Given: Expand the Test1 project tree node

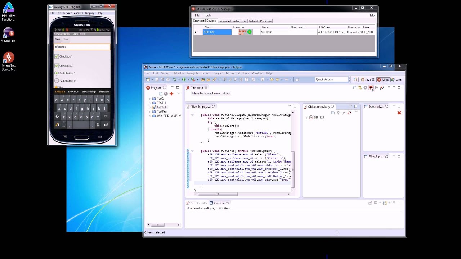Looking at the screenshot, I should tap(149, 99).
